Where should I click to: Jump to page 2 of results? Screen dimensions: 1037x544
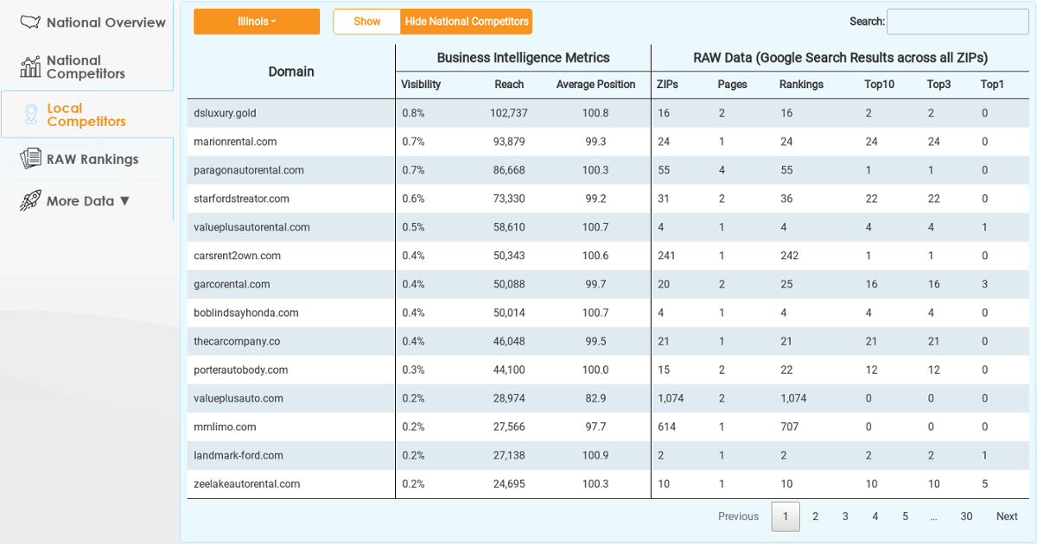click(815, 516)
